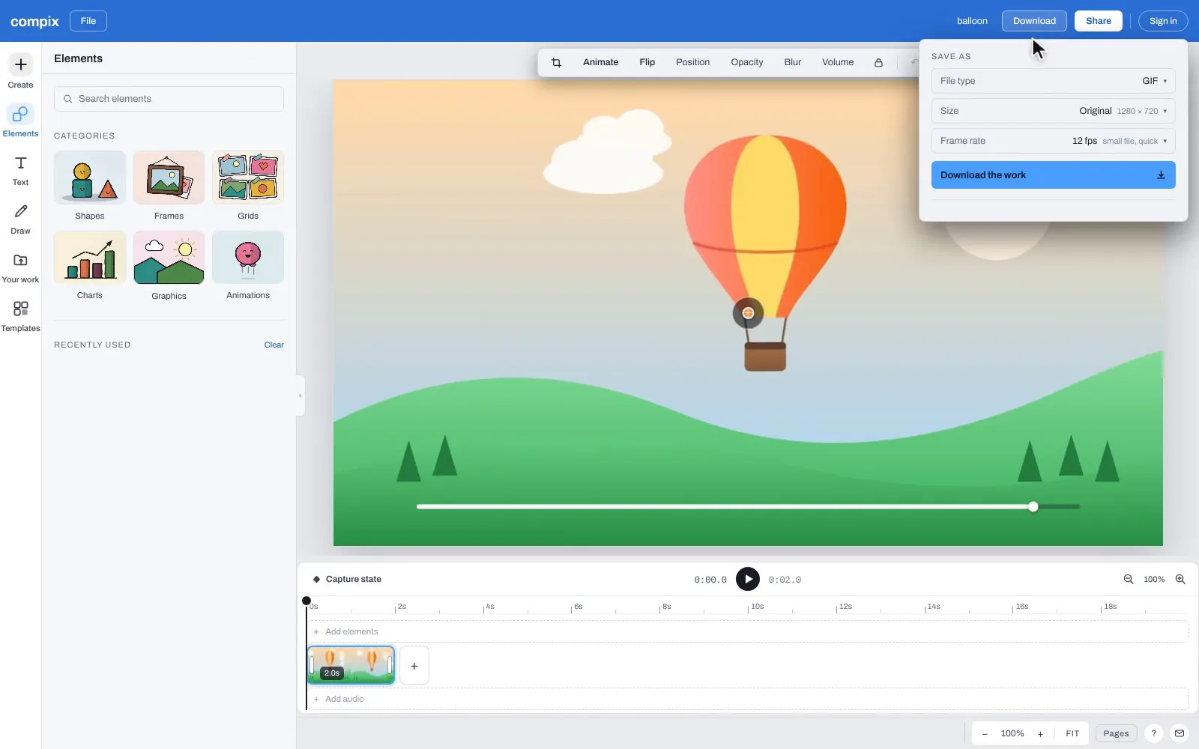Select the 2.0s balloon scene thumbnail
Image resolution: width=1199 pixels, height=749 pixels.
pos(351,665)
